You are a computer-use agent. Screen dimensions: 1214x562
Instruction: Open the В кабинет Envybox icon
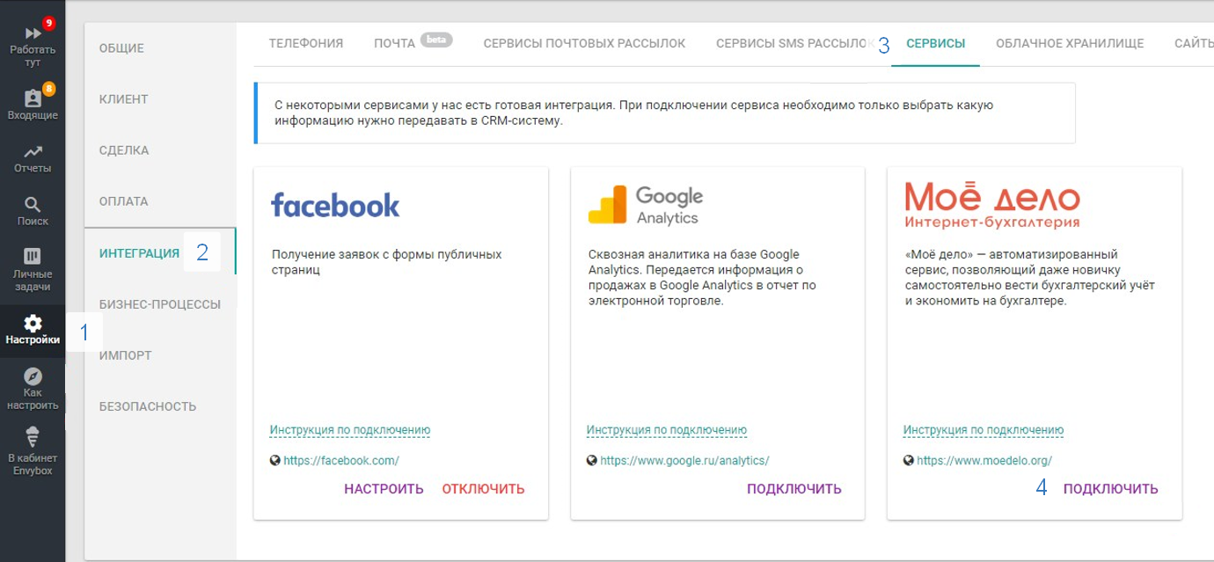point(33,436)
